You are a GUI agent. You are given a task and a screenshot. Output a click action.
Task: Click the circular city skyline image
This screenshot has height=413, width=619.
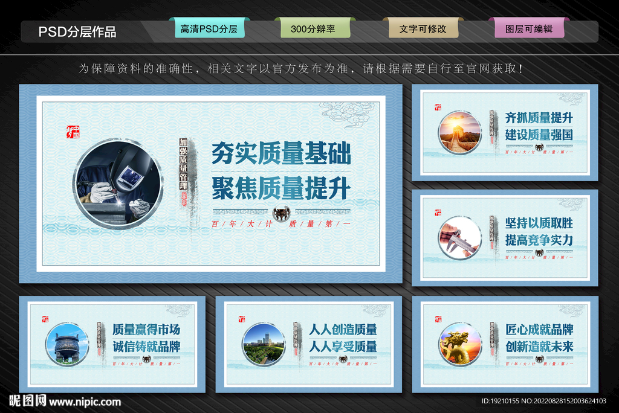pos(264,344)
